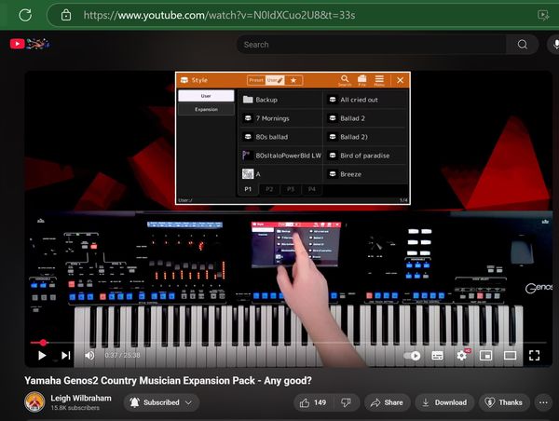Switch to page P4 tab
559x421 pixels.
click(311, 189)
